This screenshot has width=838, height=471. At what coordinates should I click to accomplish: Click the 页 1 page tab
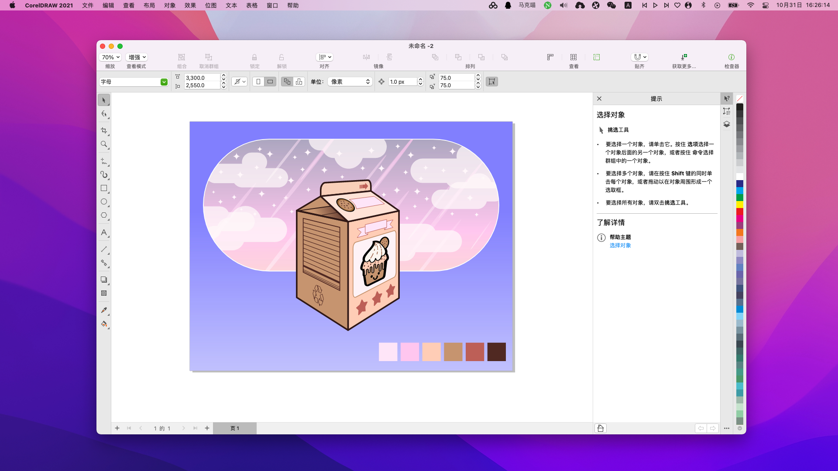tap(235, 428)
